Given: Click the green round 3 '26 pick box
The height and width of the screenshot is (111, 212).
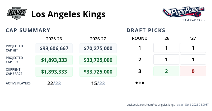Looking at the screenshot, I should pyautogui.click(x=166, y=71).
